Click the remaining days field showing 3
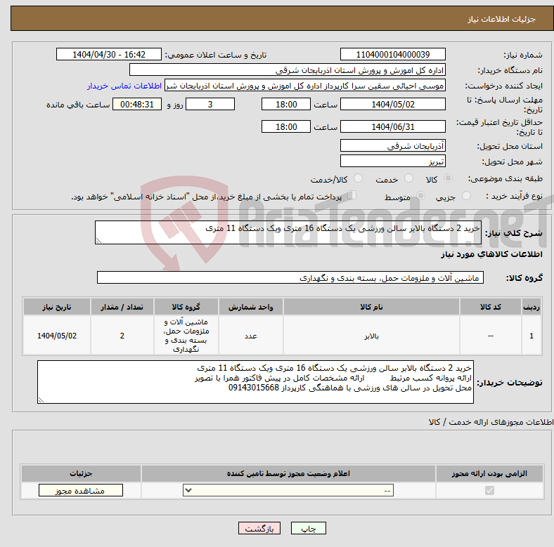Image resolution: width=554 pixels, height=547 pixels. [210, 104]
